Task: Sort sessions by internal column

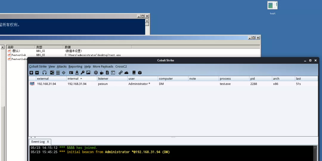Action: pyautogui.click(x=82, y=79)
